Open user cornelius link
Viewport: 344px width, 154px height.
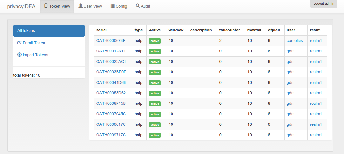point(295,41)
